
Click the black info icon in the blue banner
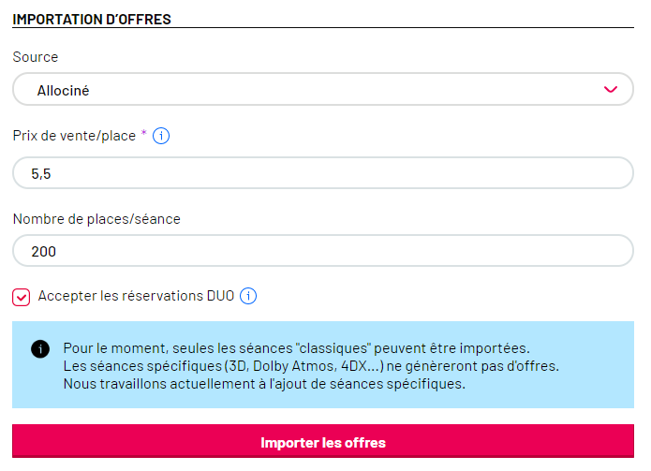point(40,349)
